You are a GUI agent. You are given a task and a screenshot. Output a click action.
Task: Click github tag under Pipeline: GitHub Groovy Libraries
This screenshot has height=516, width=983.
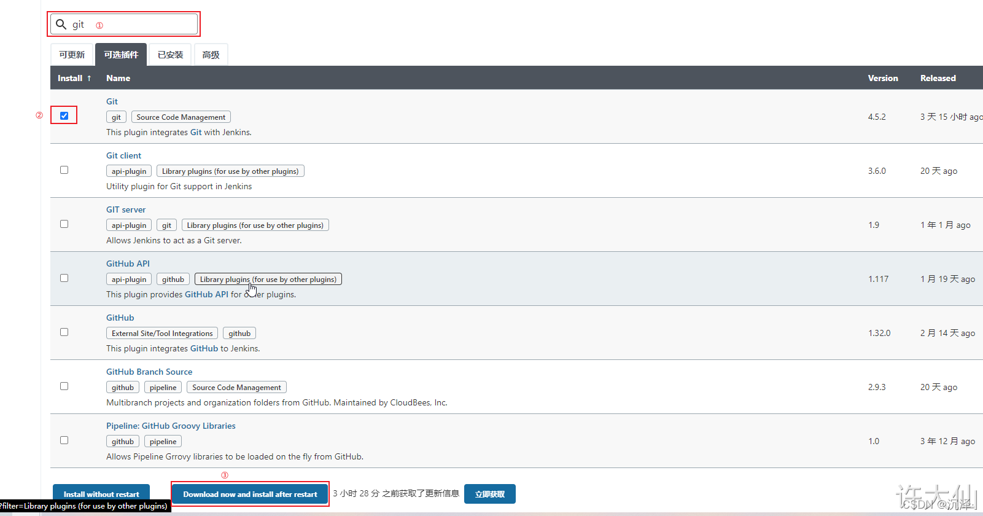coord(123,441)
